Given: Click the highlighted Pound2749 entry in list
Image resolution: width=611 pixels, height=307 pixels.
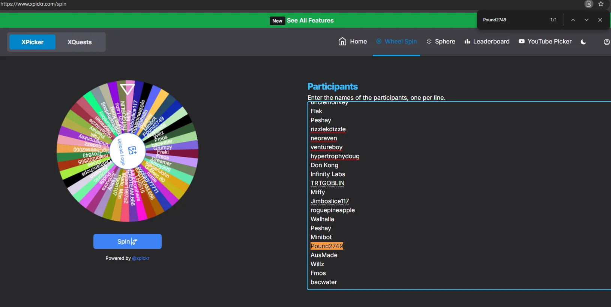Looking at the screenshot, I should coord(327,246).
